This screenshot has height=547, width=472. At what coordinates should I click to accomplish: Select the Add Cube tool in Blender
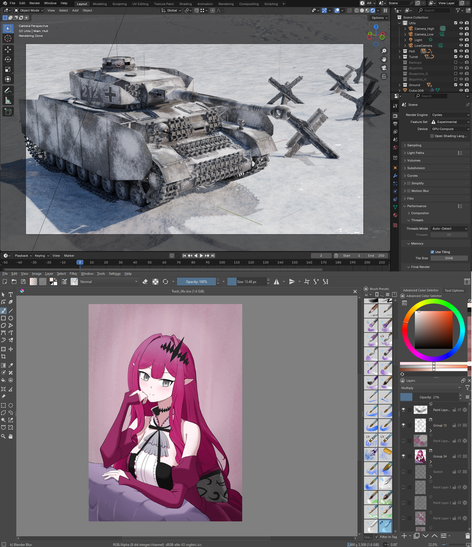(x=8, y=112)
